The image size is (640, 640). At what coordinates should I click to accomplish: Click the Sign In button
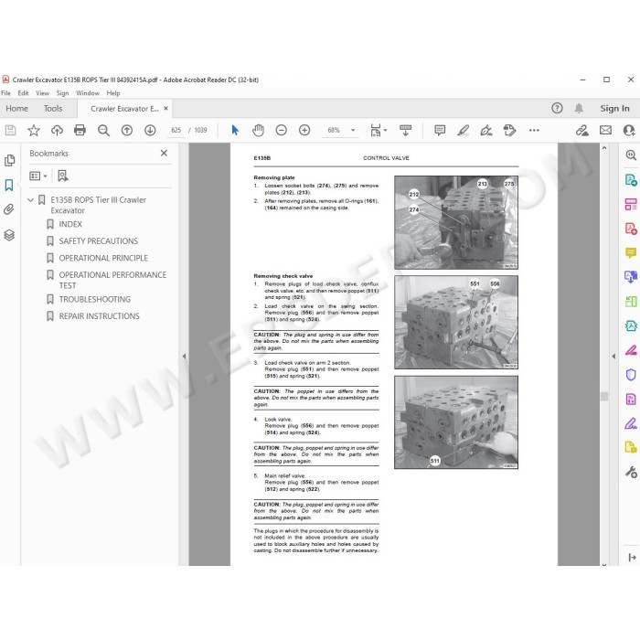pyautogui.click(x=614, y=109)
